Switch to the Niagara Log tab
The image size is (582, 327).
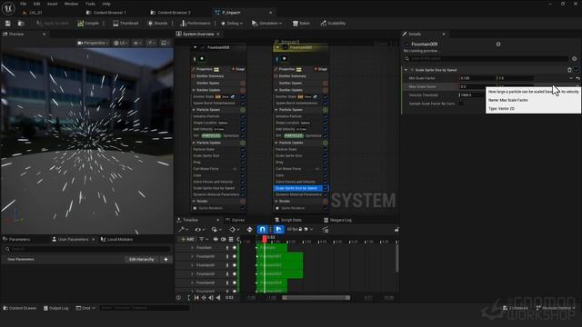[x=337, y=220]
